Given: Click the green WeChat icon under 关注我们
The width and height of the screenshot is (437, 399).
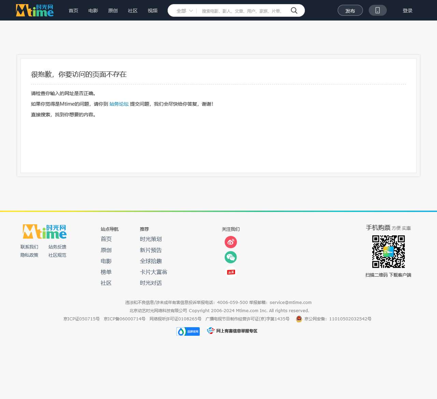Looking at the screenshot, I should pyautogui.click(x=230, y=257).
